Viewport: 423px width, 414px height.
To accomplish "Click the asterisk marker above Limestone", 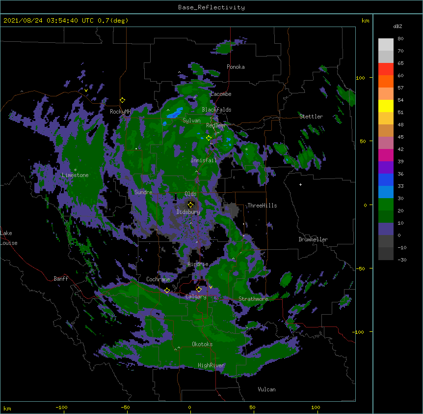I will pyautogui.click(x=75, y=170).
